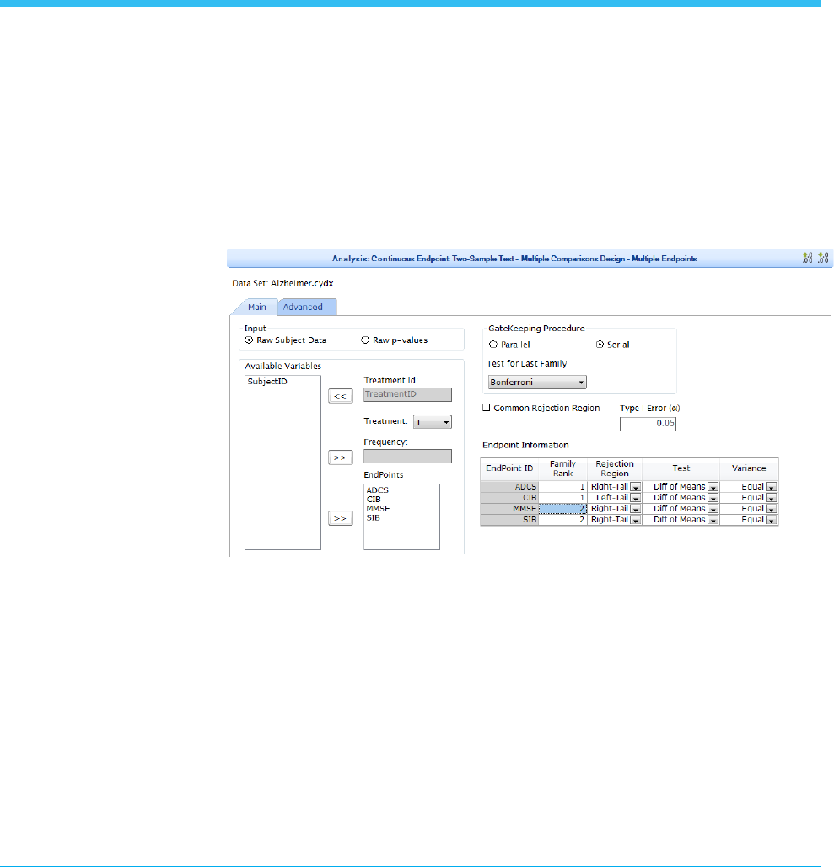Click ADCS EndPoint ID row header

(509, 487)
